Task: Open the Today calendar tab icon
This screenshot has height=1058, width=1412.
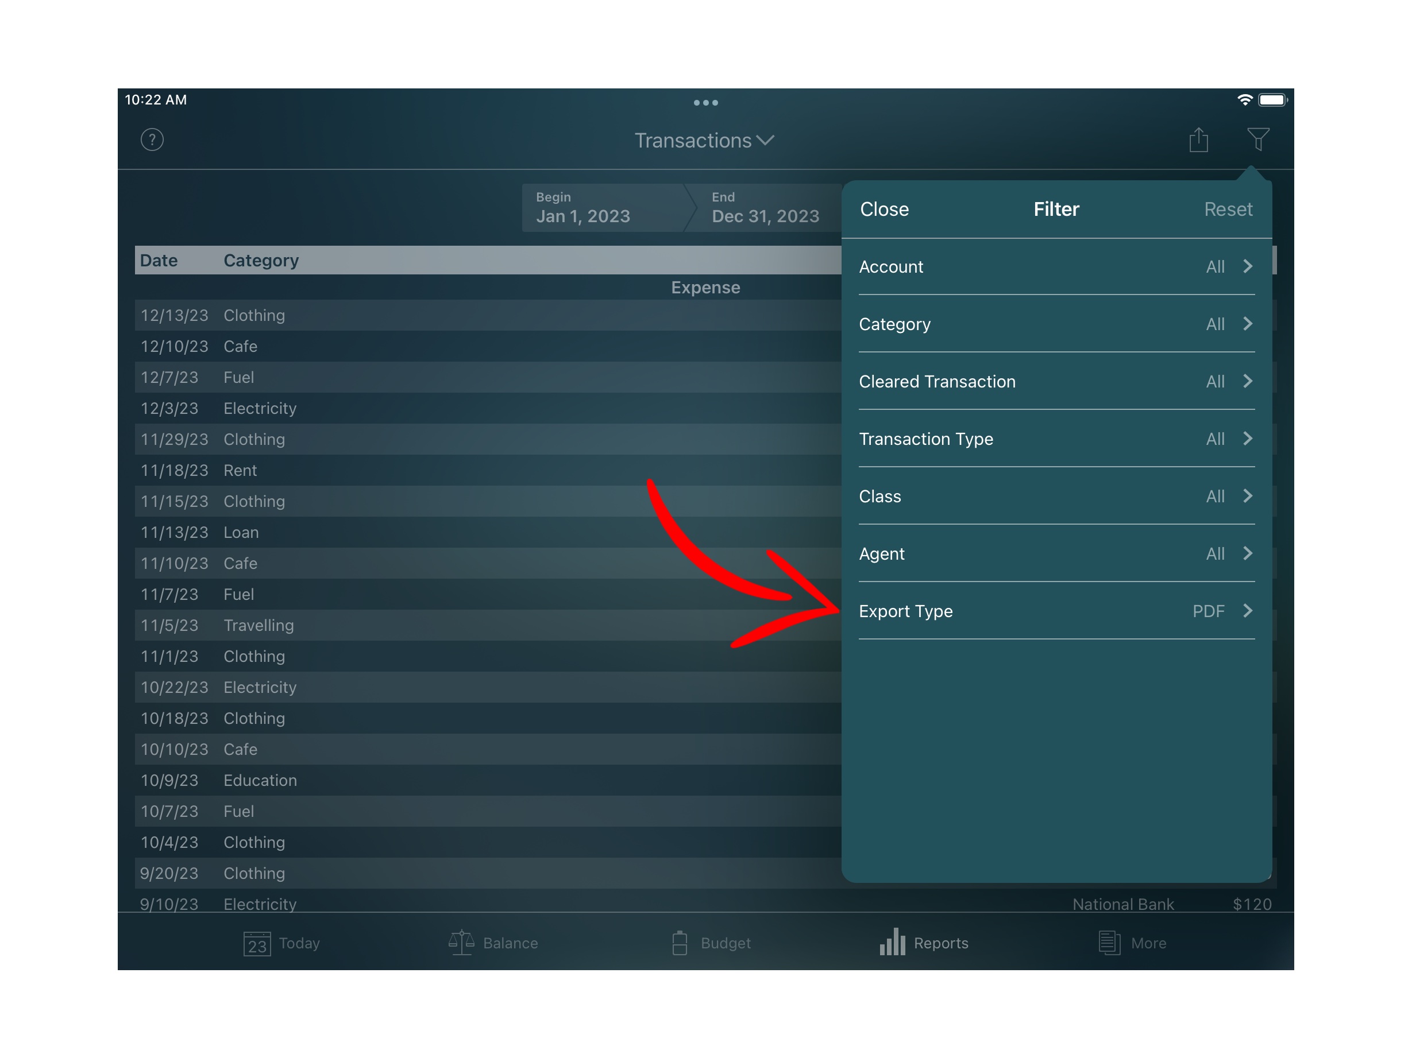Action: click(x=257, y=943)
